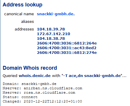The width and height of the screenshot is (130, 106).
Task: Click the canonical name label
Action: coord(19,14)
